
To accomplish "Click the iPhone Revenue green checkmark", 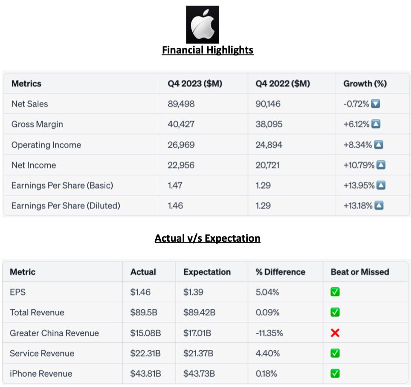I will tap(335, 374).
